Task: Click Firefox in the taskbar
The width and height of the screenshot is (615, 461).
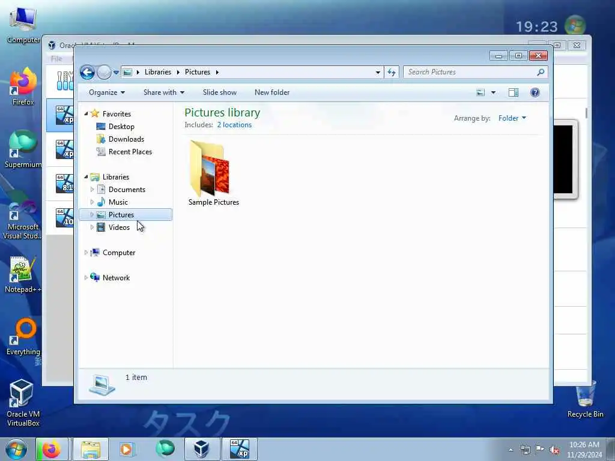Action: pos(52,449)
